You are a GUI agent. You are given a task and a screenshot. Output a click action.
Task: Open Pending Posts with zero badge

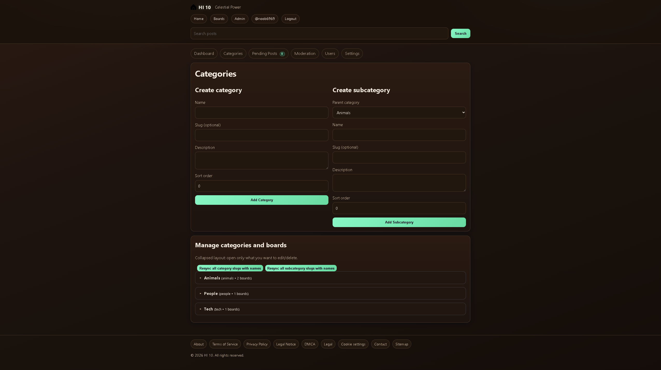268,53
